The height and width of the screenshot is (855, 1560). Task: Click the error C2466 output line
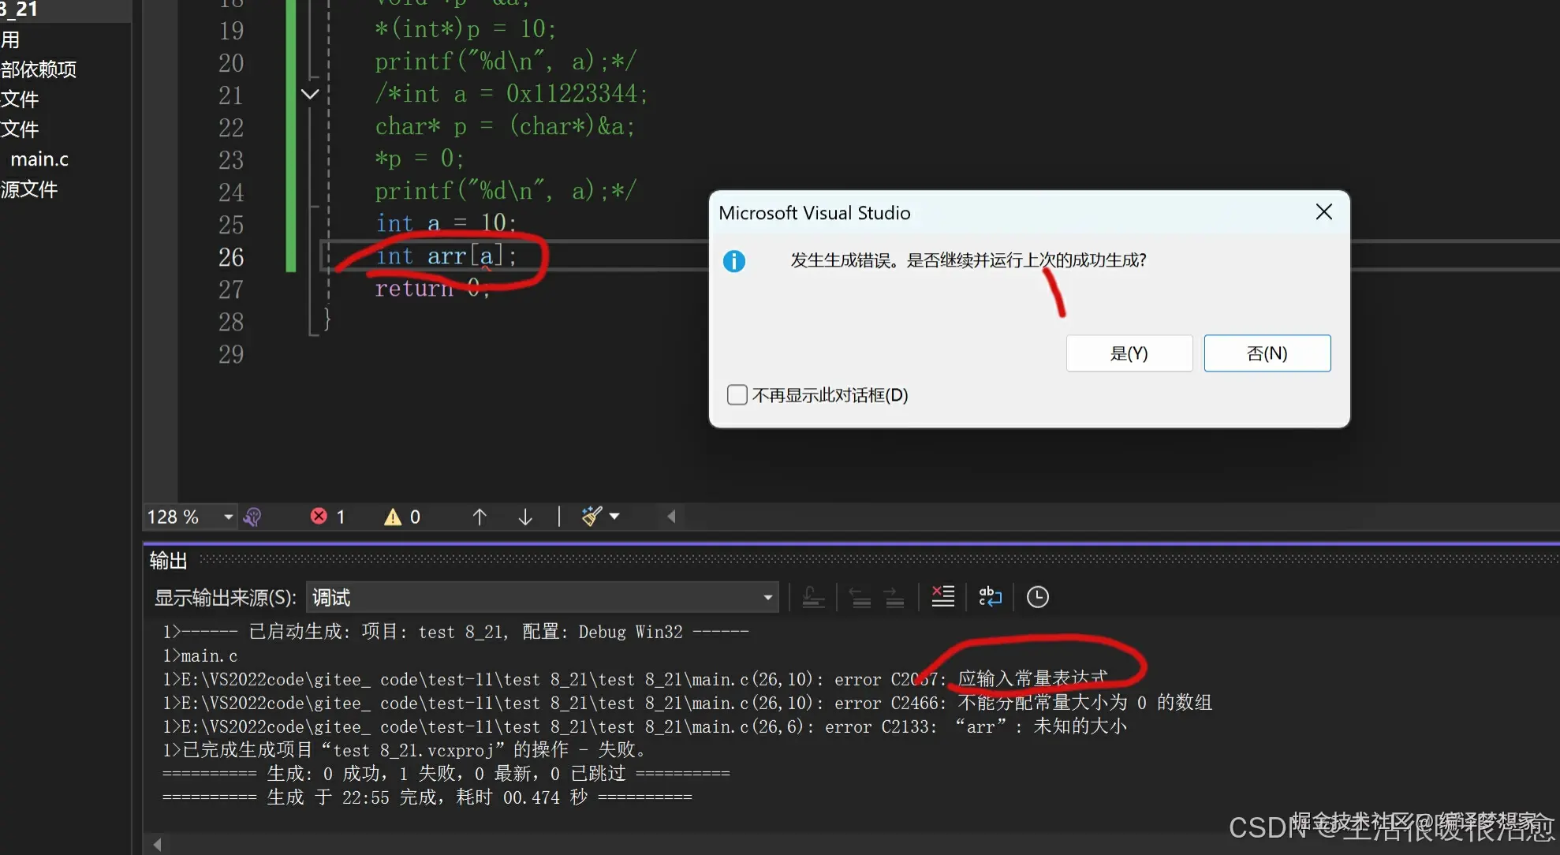(687, 703)
